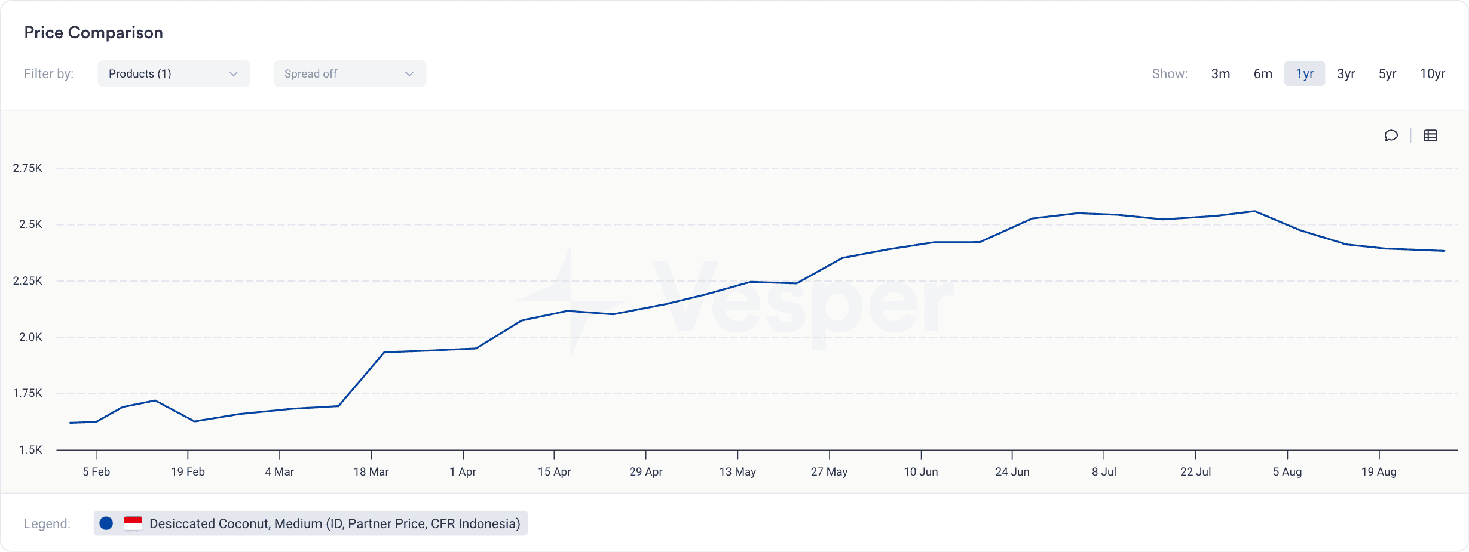The width and height of the screenshot is (1469, 552).
Task: Click the 1 Apr axis date
Action: (x=463, y=471)
